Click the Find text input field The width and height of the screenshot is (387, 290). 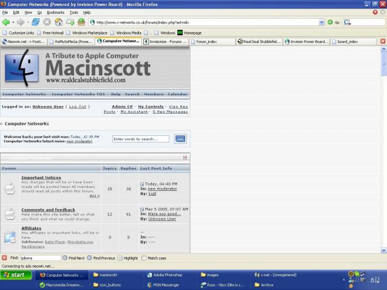click(41, 258)
